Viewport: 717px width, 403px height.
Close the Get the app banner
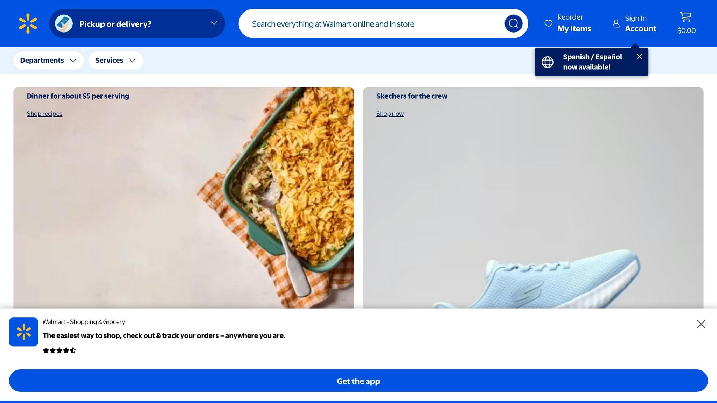701,324
